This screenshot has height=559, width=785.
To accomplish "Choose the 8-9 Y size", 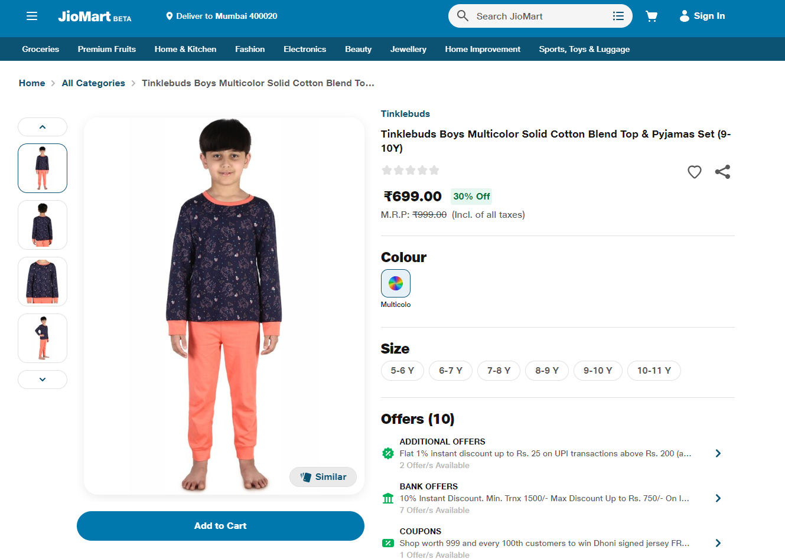I will click(547, 371).
